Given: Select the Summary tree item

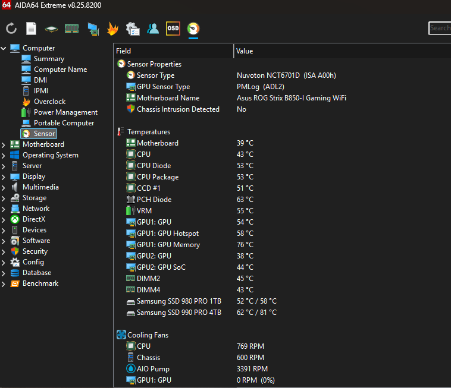Looking at the screenshot, I should [x=49, y=59].
